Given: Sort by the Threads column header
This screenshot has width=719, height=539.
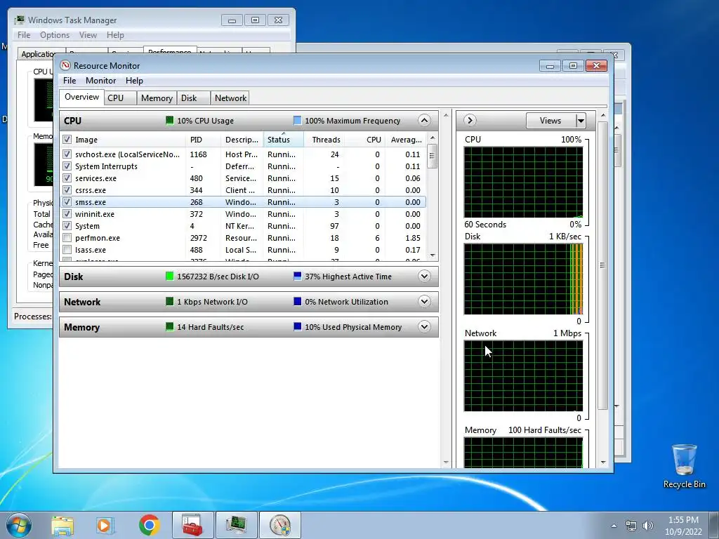Looking at the screenshot, I should point(324,140).
